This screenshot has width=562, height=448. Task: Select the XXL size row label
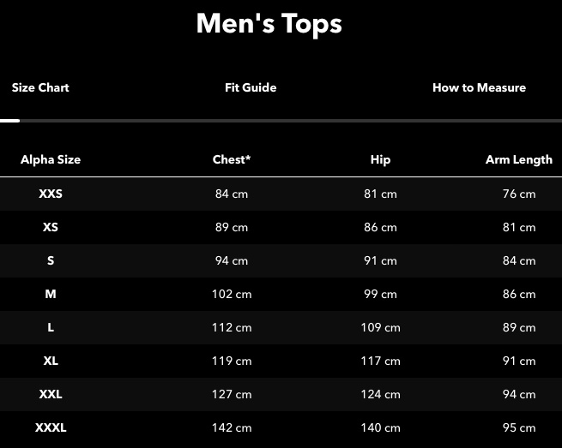[x=51, y=394]
